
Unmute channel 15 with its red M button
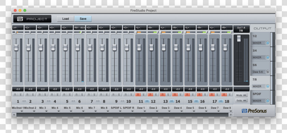coord(188,94)
